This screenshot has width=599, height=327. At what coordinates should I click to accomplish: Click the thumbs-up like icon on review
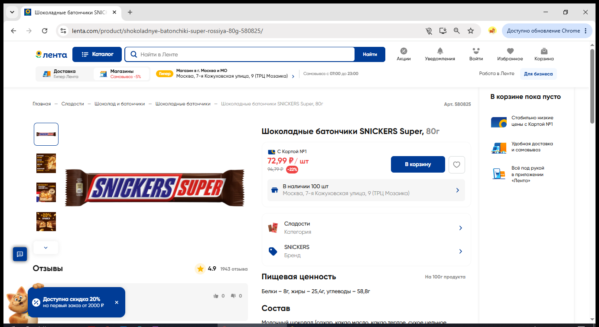coord(216,296)
